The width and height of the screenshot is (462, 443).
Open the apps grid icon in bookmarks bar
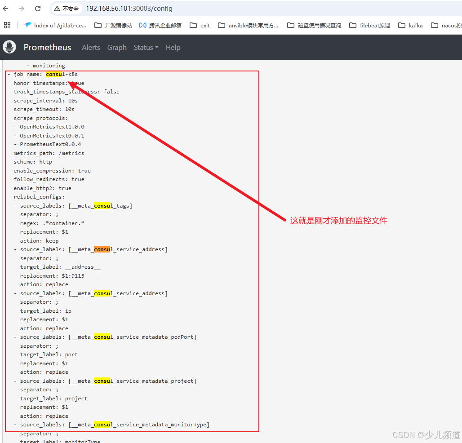7,25
